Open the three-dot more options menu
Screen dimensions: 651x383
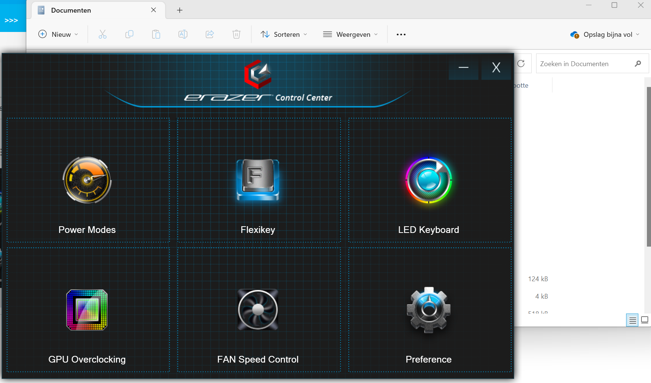click(x=401, y=35)
